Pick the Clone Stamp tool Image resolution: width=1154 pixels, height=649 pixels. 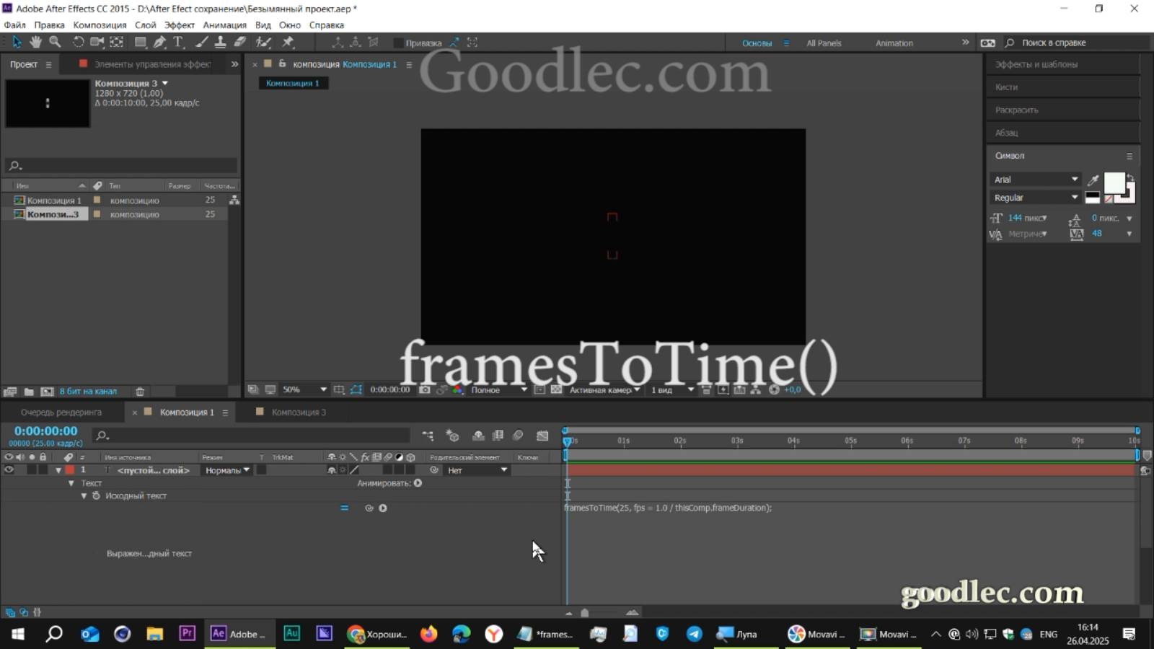[x=221, y=42]
